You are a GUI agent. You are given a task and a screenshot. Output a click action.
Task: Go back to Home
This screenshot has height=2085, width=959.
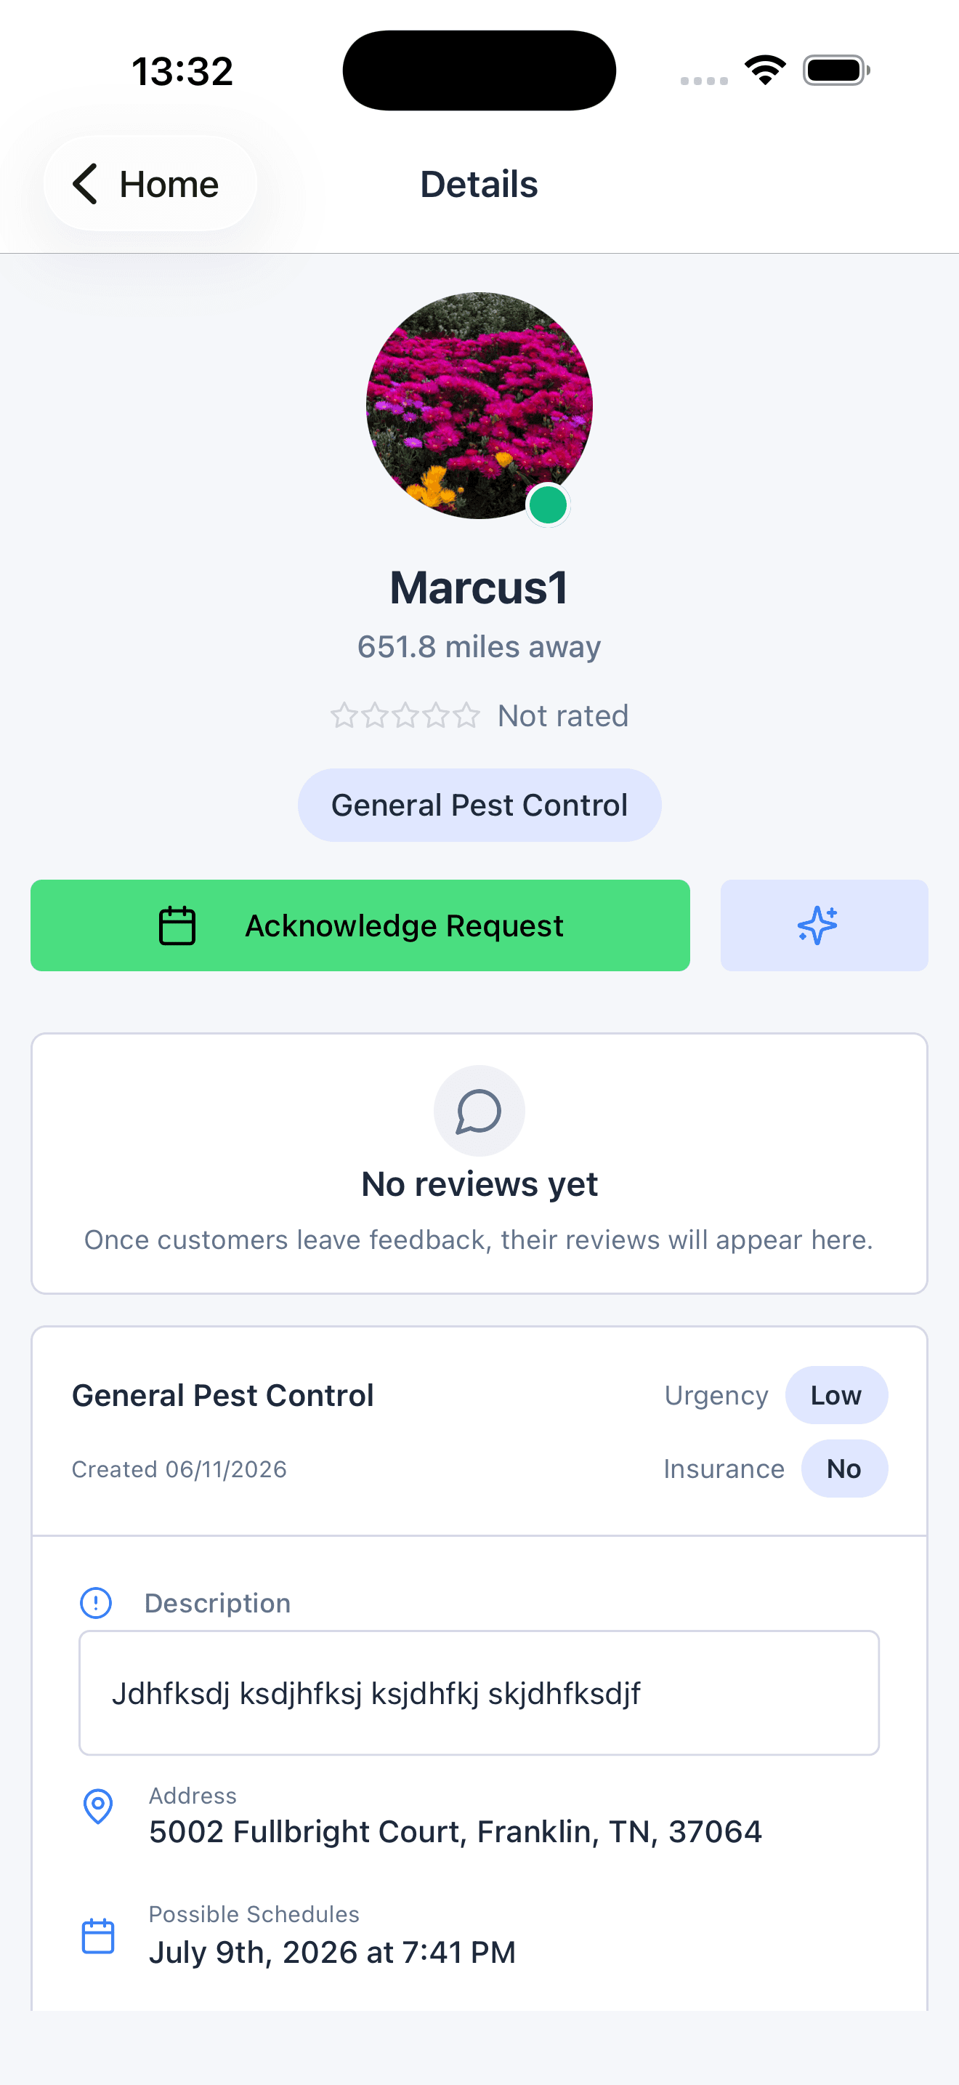click(x=150, y=184)
